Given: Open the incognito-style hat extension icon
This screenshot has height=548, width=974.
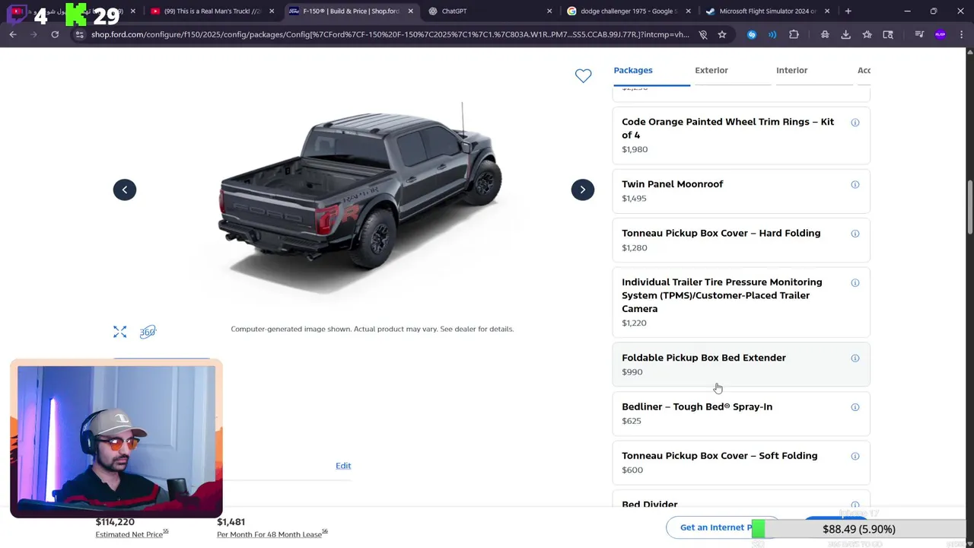Looking at the screenshot, I should pos(825,34).
